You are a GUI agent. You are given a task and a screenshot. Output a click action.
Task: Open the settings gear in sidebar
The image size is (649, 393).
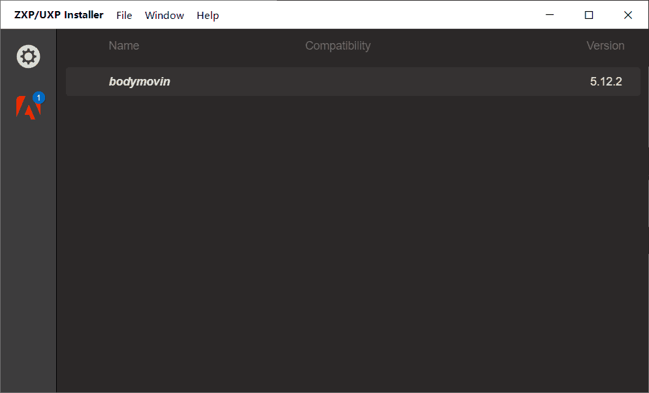click(28, 57)
